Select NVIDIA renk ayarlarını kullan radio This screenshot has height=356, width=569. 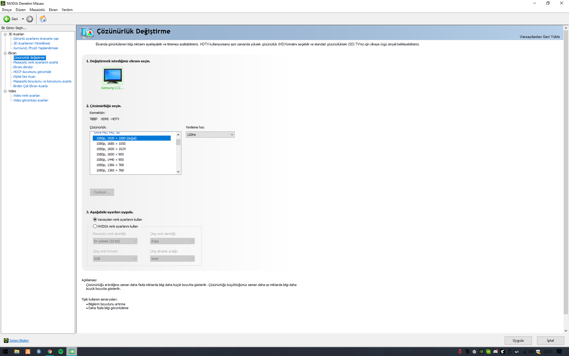pyautogui.click(x=95, y=226)
